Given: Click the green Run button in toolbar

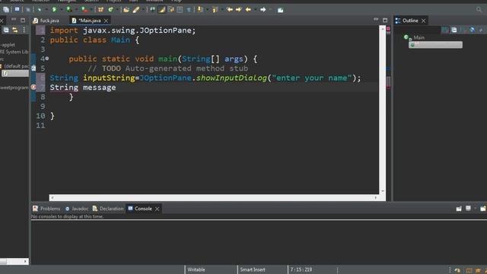Looking at the screenshot, I should 54,10.
